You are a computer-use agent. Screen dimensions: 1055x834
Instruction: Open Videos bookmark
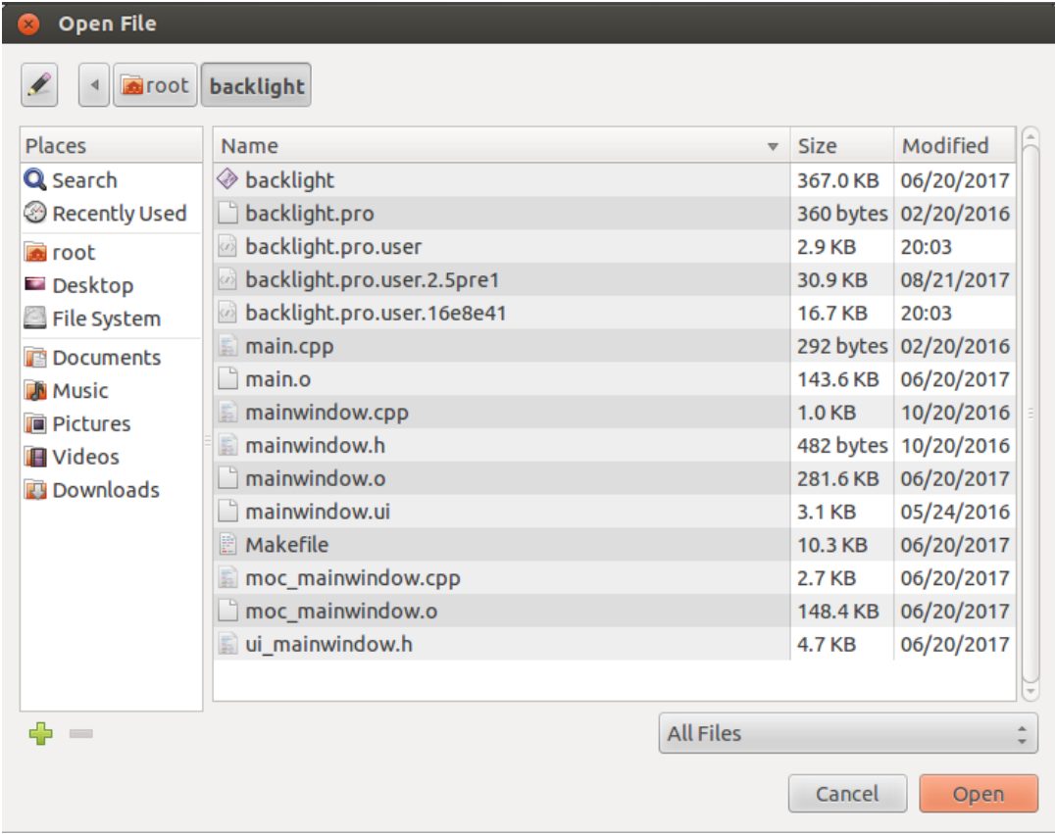tap(111, 456)
